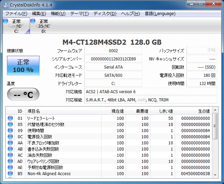Screen dimensions: 224x184
Task: Select the ウェアレベリング回数 row name
Action: (43, 161)
